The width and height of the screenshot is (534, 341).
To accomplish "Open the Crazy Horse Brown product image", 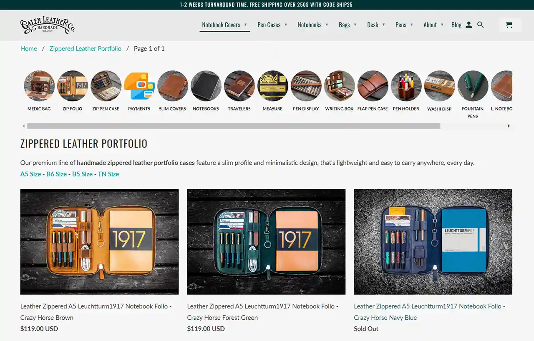I will pyautogui.click(x=100, y=242).
